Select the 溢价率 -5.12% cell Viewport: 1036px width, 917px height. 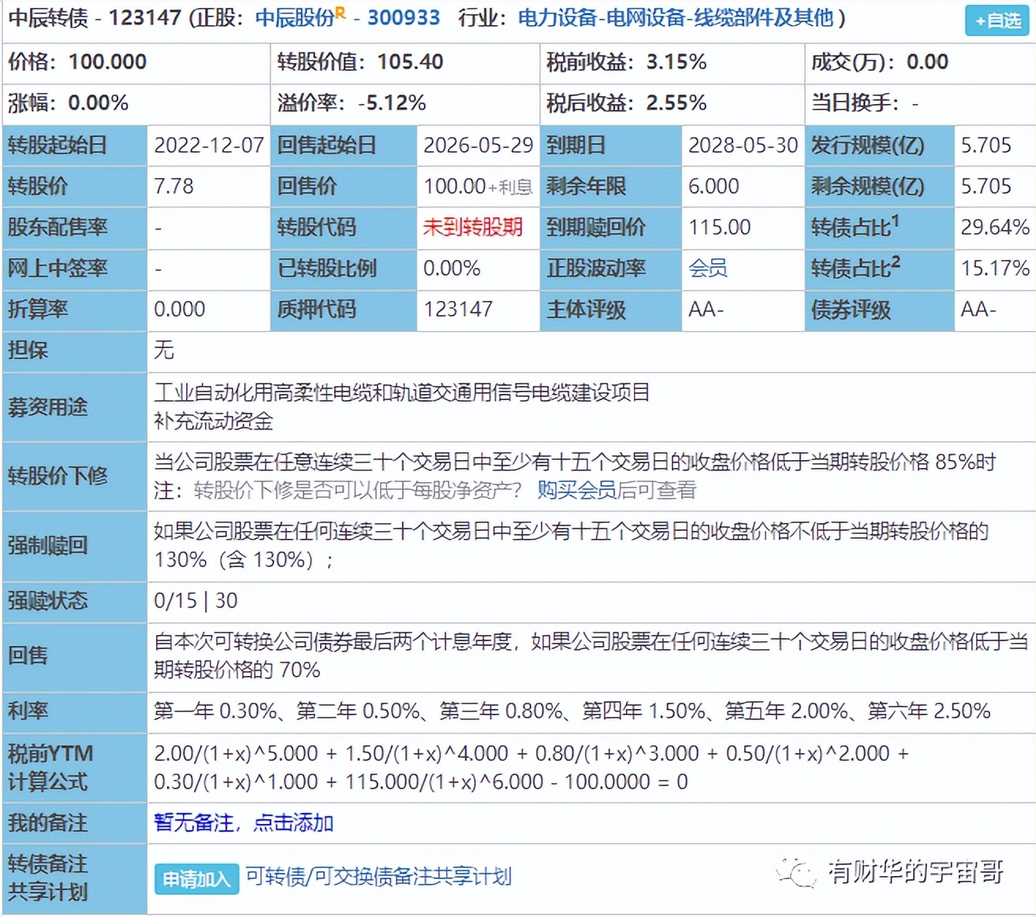[x=351, y=102]
